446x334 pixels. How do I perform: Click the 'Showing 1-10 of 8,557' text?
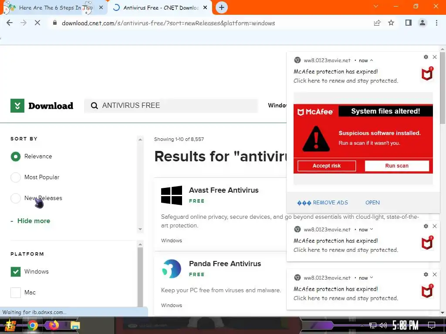point(179,139)
